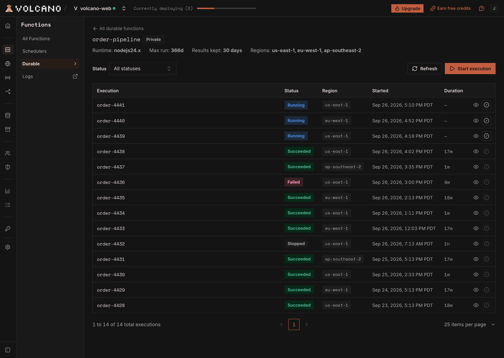View order-4429 details eye icon
Image resolution: width=504 pixels, height=358 pixels.
point(476,290)
